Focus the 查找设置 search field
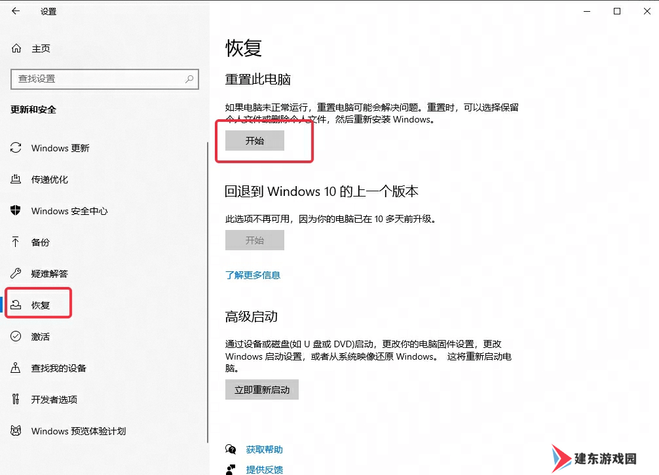 (105, 79)
